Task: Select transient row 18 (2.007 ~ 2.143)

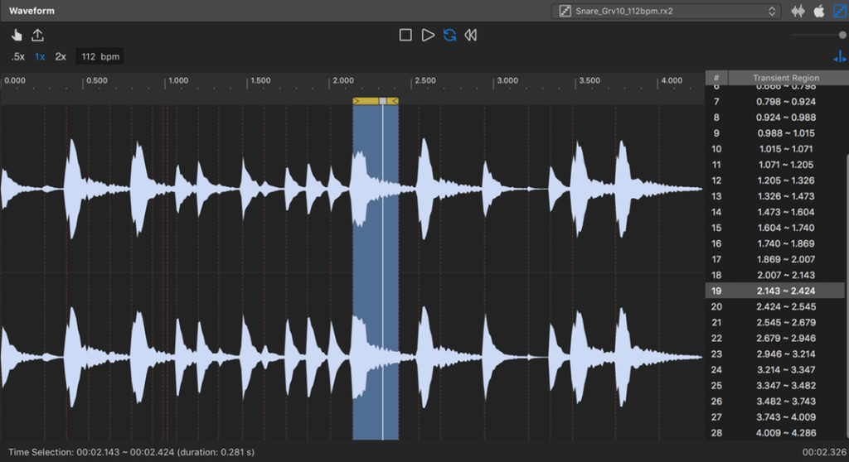Action: (x=775, y=275)
